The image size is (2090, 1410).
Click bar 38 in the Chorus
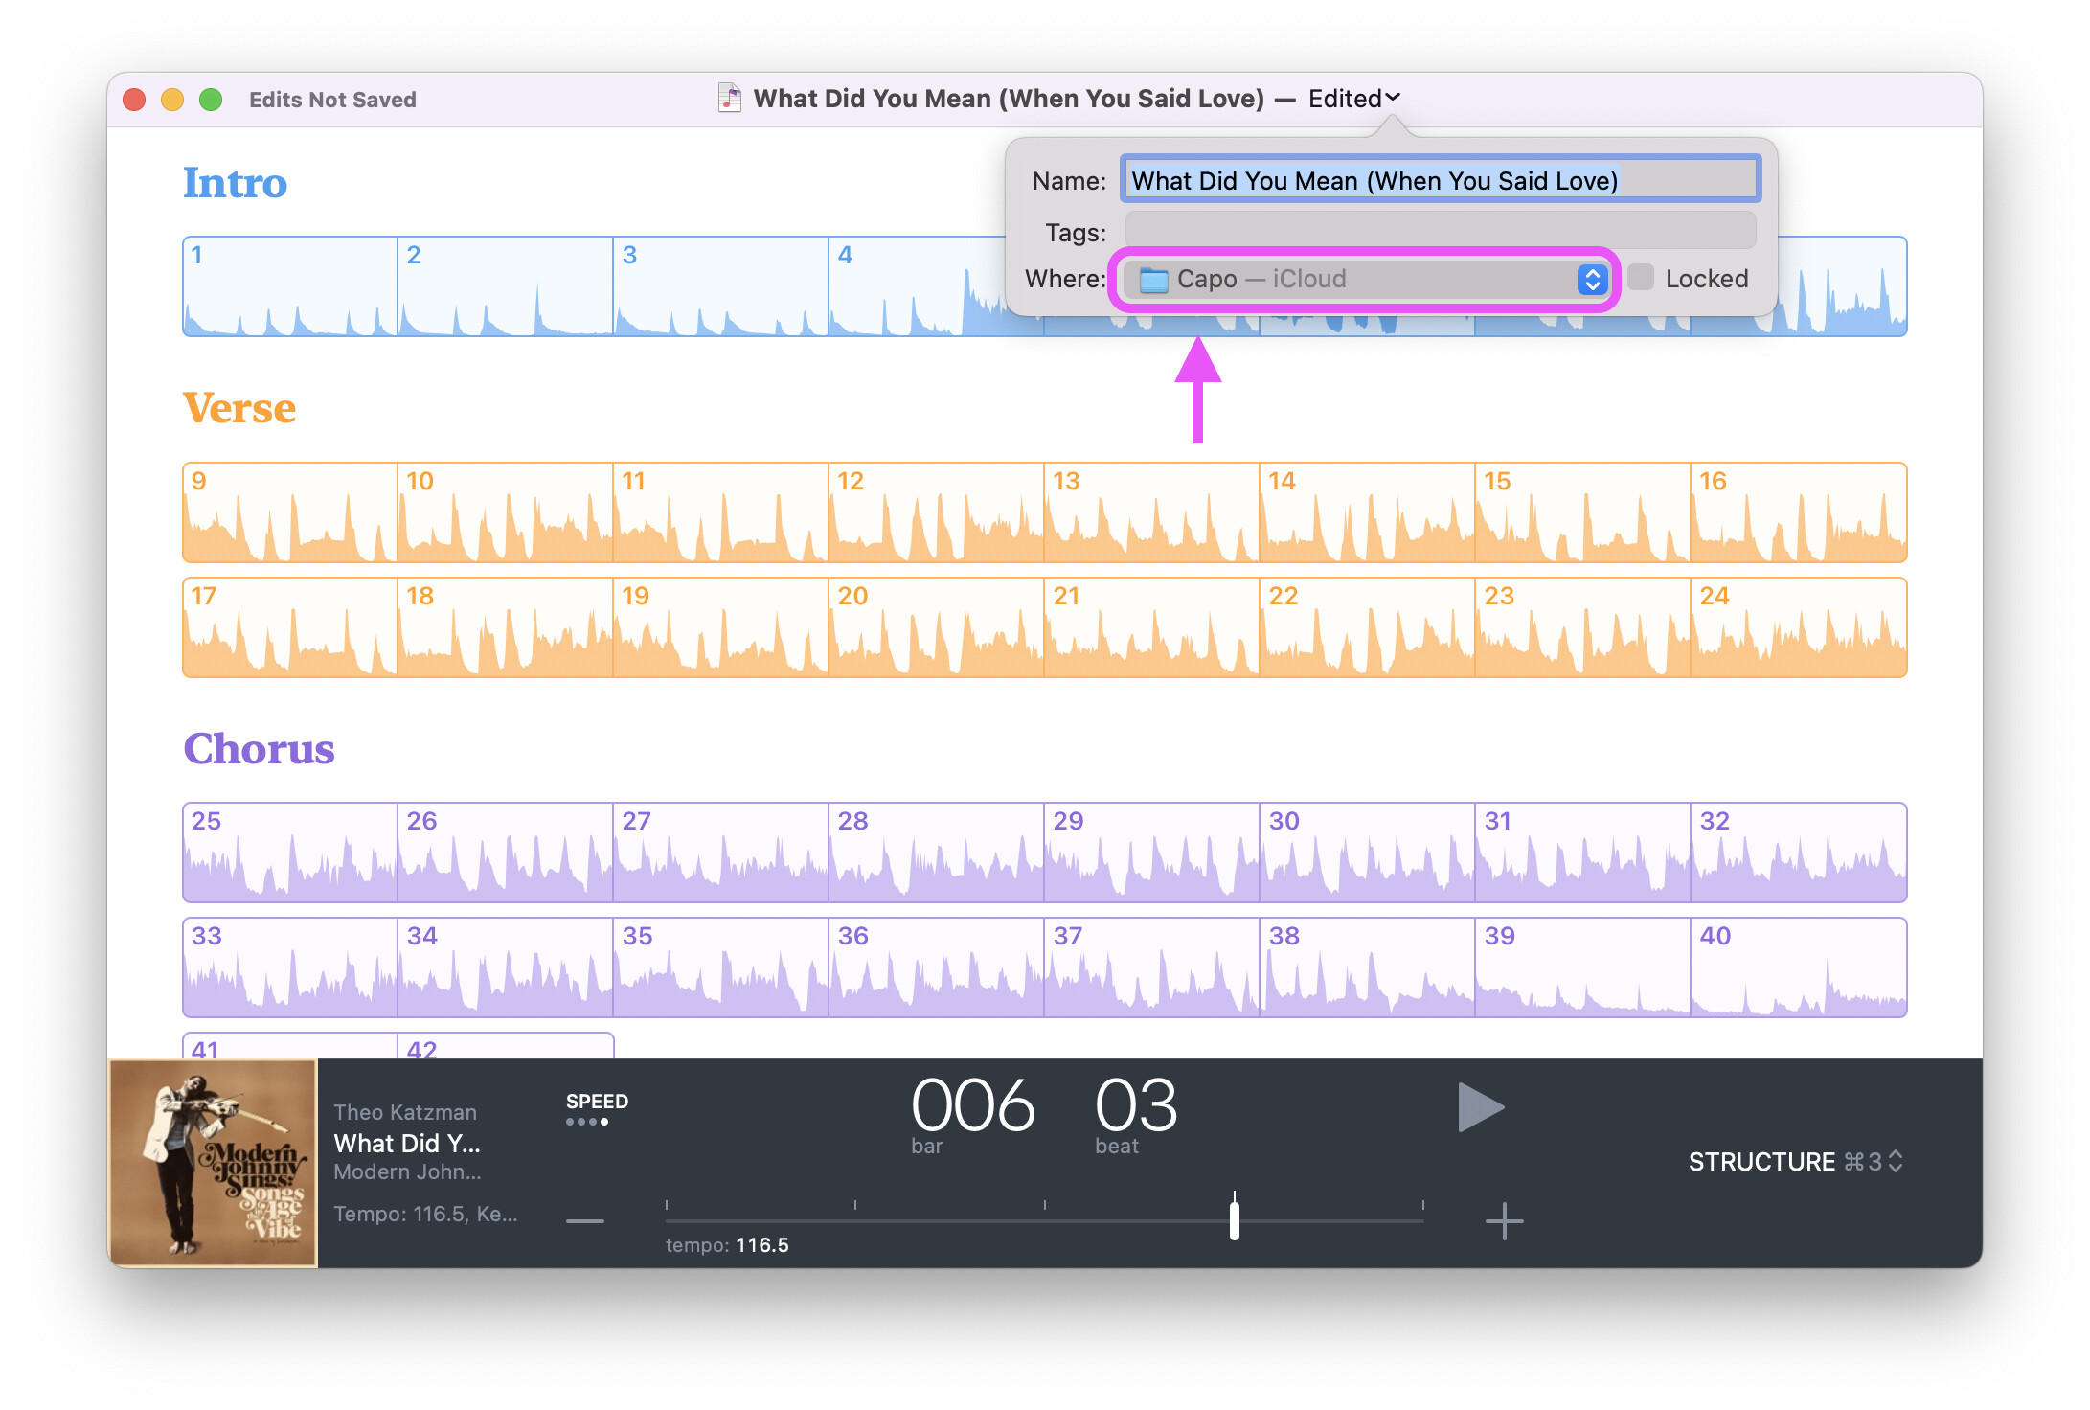1368,967
